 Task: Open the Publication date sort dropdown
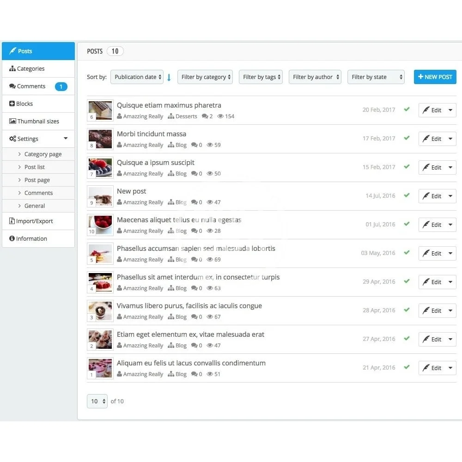pos(137,77)
